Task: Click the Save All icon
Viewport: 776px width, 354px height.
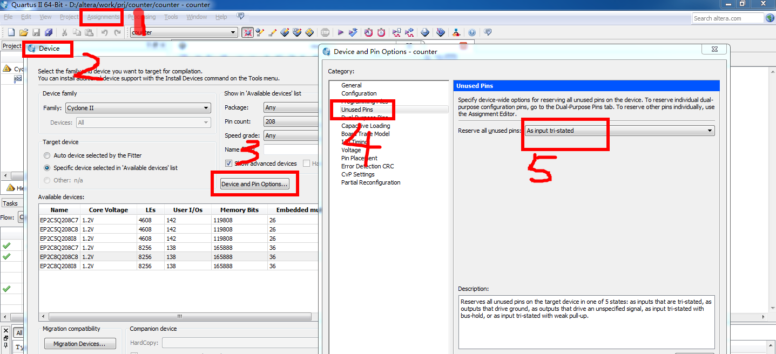Action: pos(49,32)
